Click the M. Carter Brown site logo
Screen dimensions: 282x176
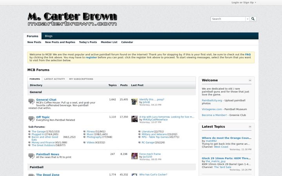tap(72, 19)
